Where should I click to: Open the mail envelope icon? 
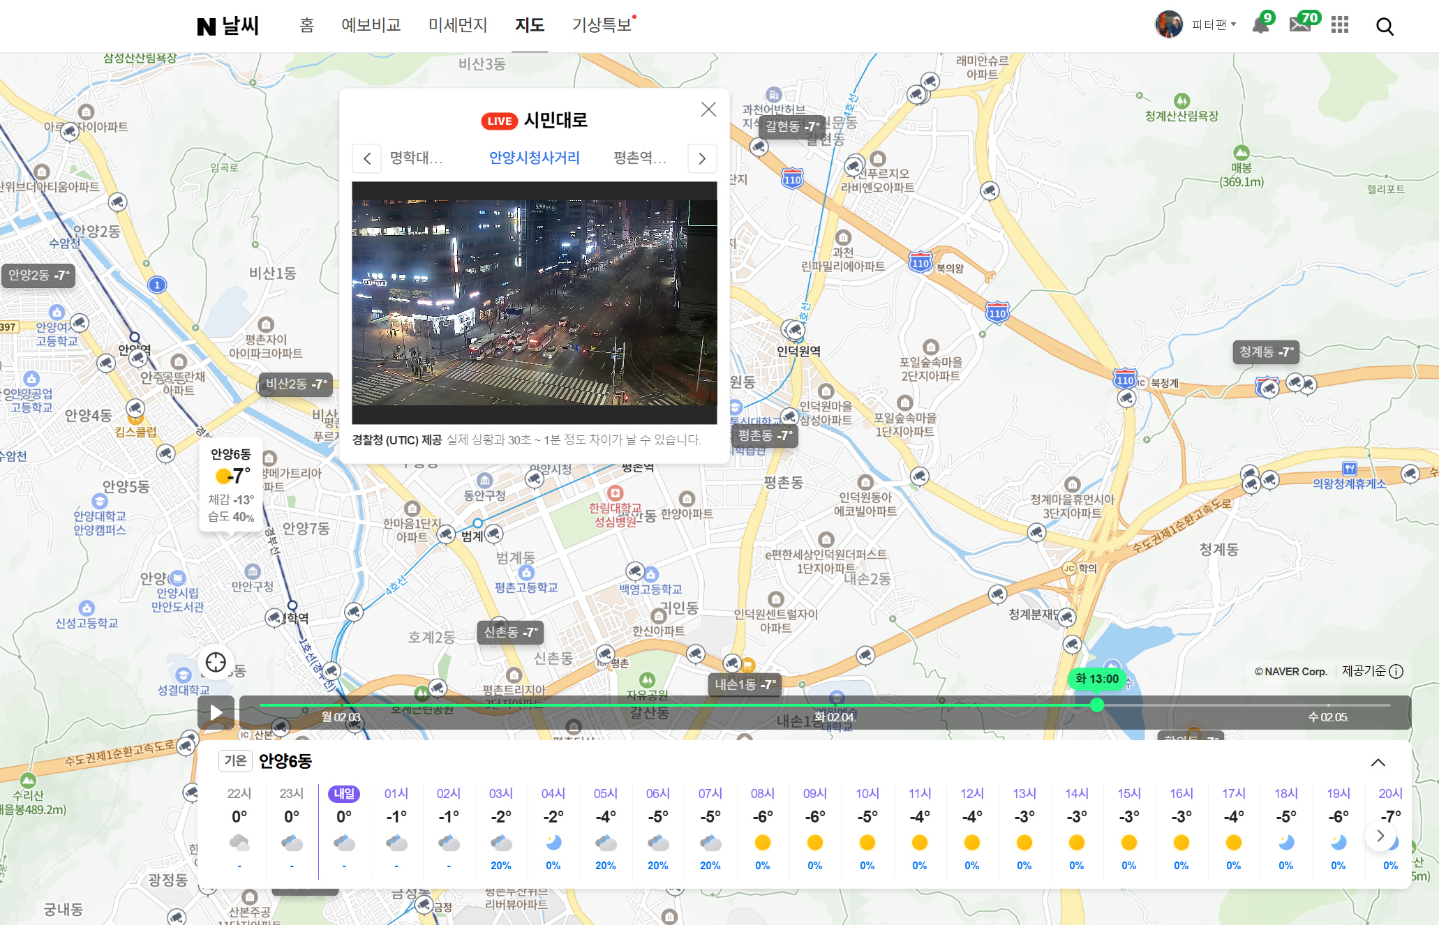[x=1299, y=25]
